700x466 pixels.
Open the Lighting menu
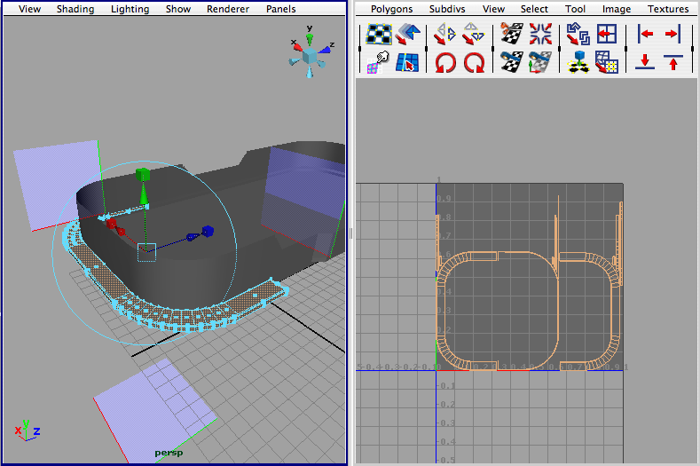pos(130,9)
